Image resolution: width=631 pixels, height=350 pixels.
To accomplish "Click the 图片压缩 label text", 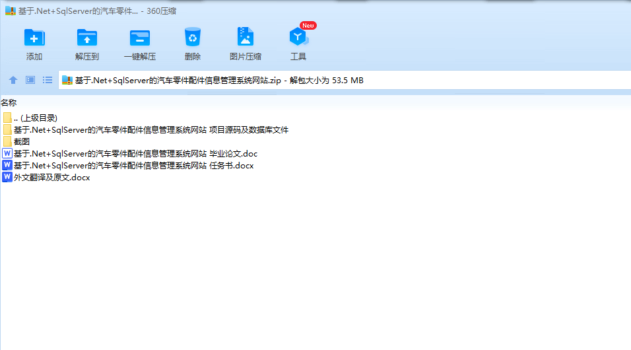I will pos(245,57).
